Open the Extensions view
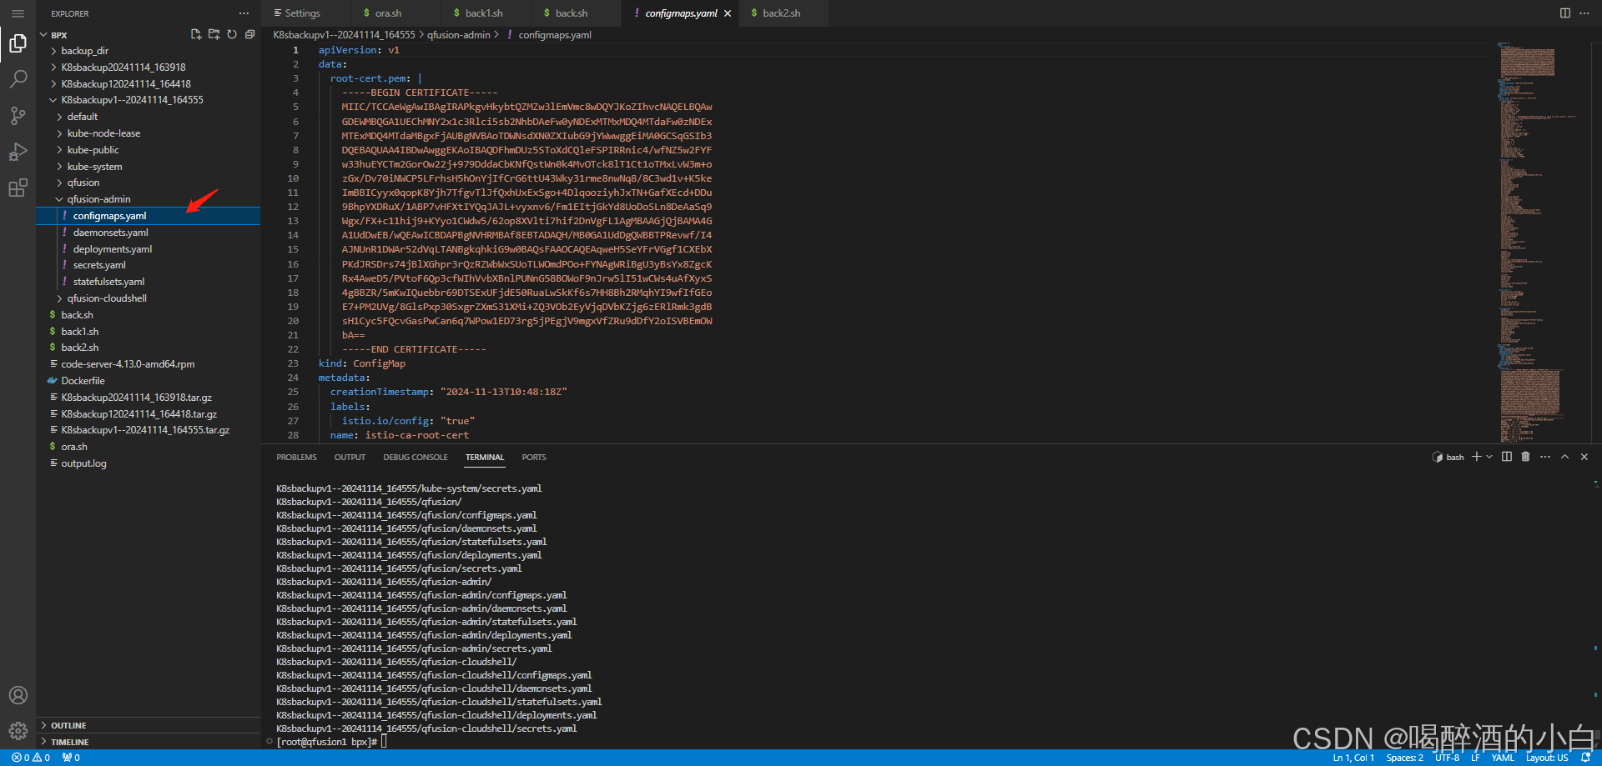This screenshot has width=1602, height=766. coord(18,188)
